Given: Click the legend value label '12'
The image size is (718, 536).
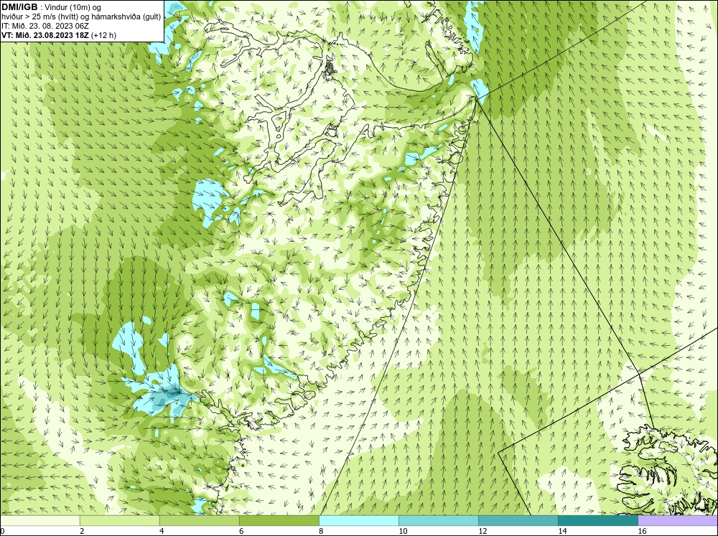Looking at the screenshot, I should click(482, 531).
